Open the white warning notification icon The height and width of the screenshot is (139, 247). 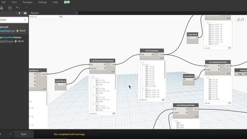pyautogui.click(x=65, y=2)
